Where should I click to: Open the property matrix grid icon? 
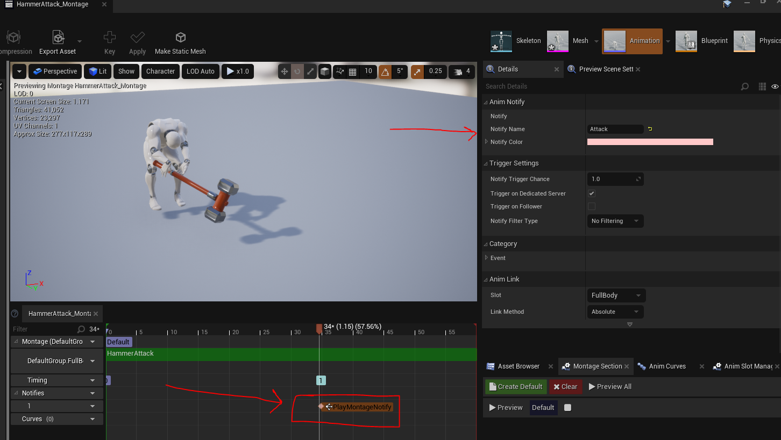pos(762,86)
